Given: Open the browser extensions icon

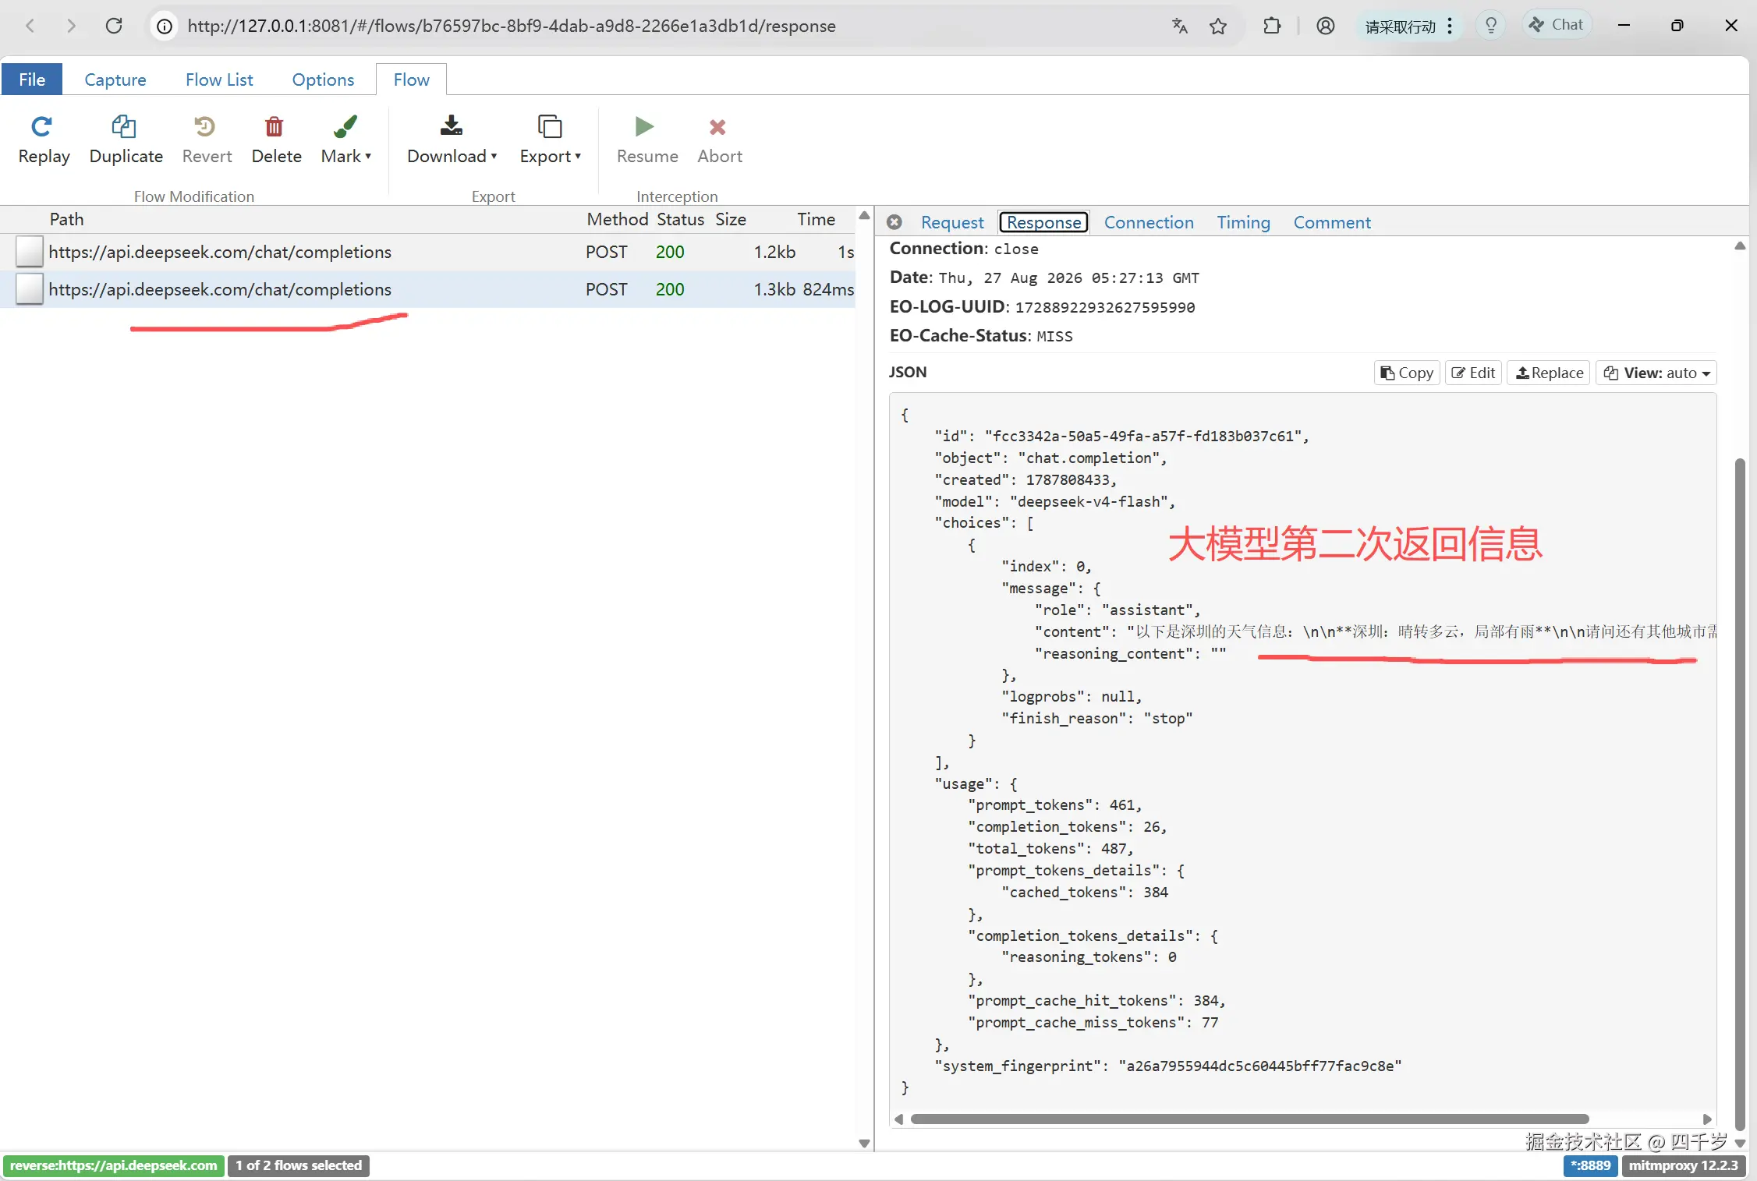Looking at the screenshot, I should (x=1272, y=26).
